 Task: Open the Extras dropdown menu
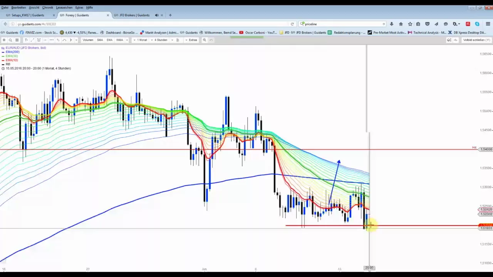tap(191, 40)
